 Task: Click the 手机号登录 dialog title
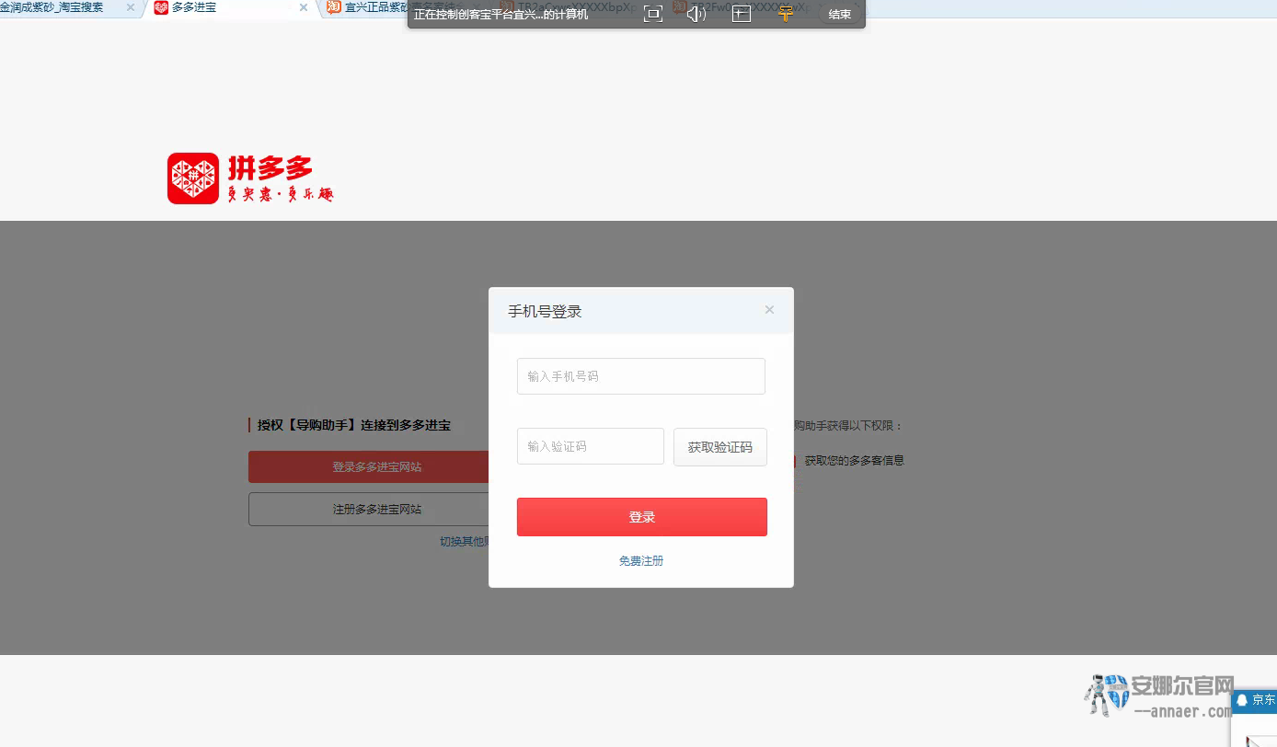coord(546,312)
